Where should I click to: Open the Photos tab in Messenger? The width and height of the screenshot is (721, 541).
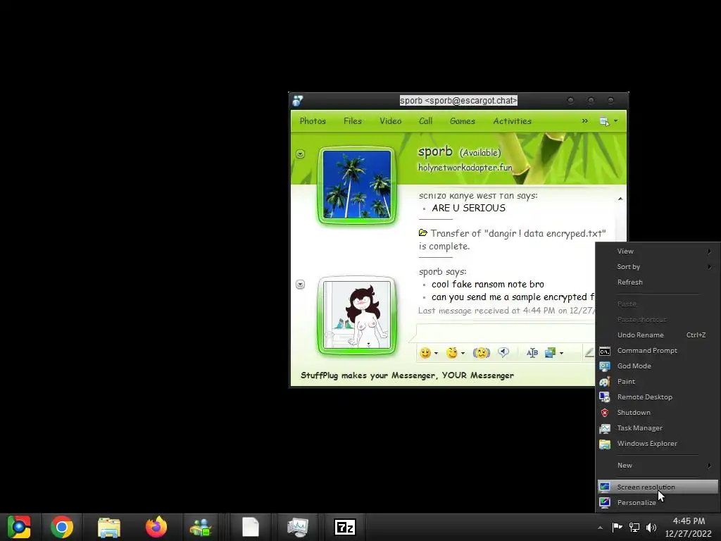(x=313, y=121)
